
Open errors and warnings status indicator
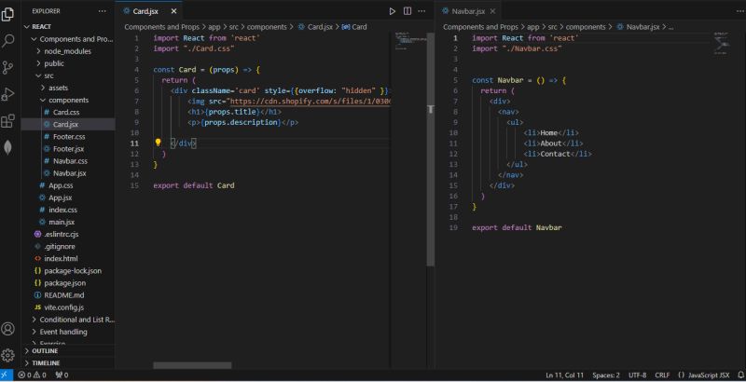(x=32, y=375)
